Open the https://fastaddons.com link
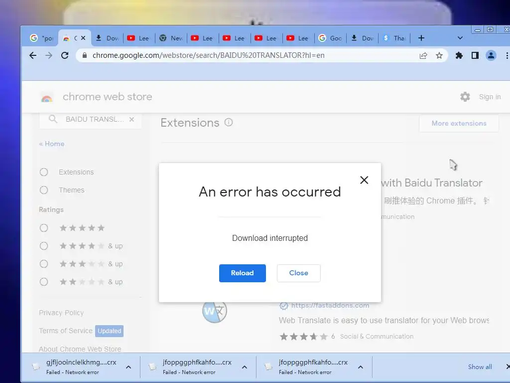510x383 pixels. [x=330, y=306]
